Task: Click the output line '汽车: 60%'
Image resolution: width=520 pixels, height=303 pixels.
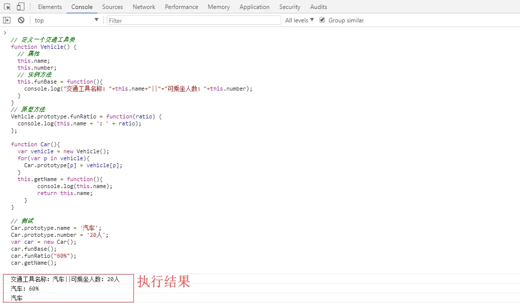Action: pos(24,289)
